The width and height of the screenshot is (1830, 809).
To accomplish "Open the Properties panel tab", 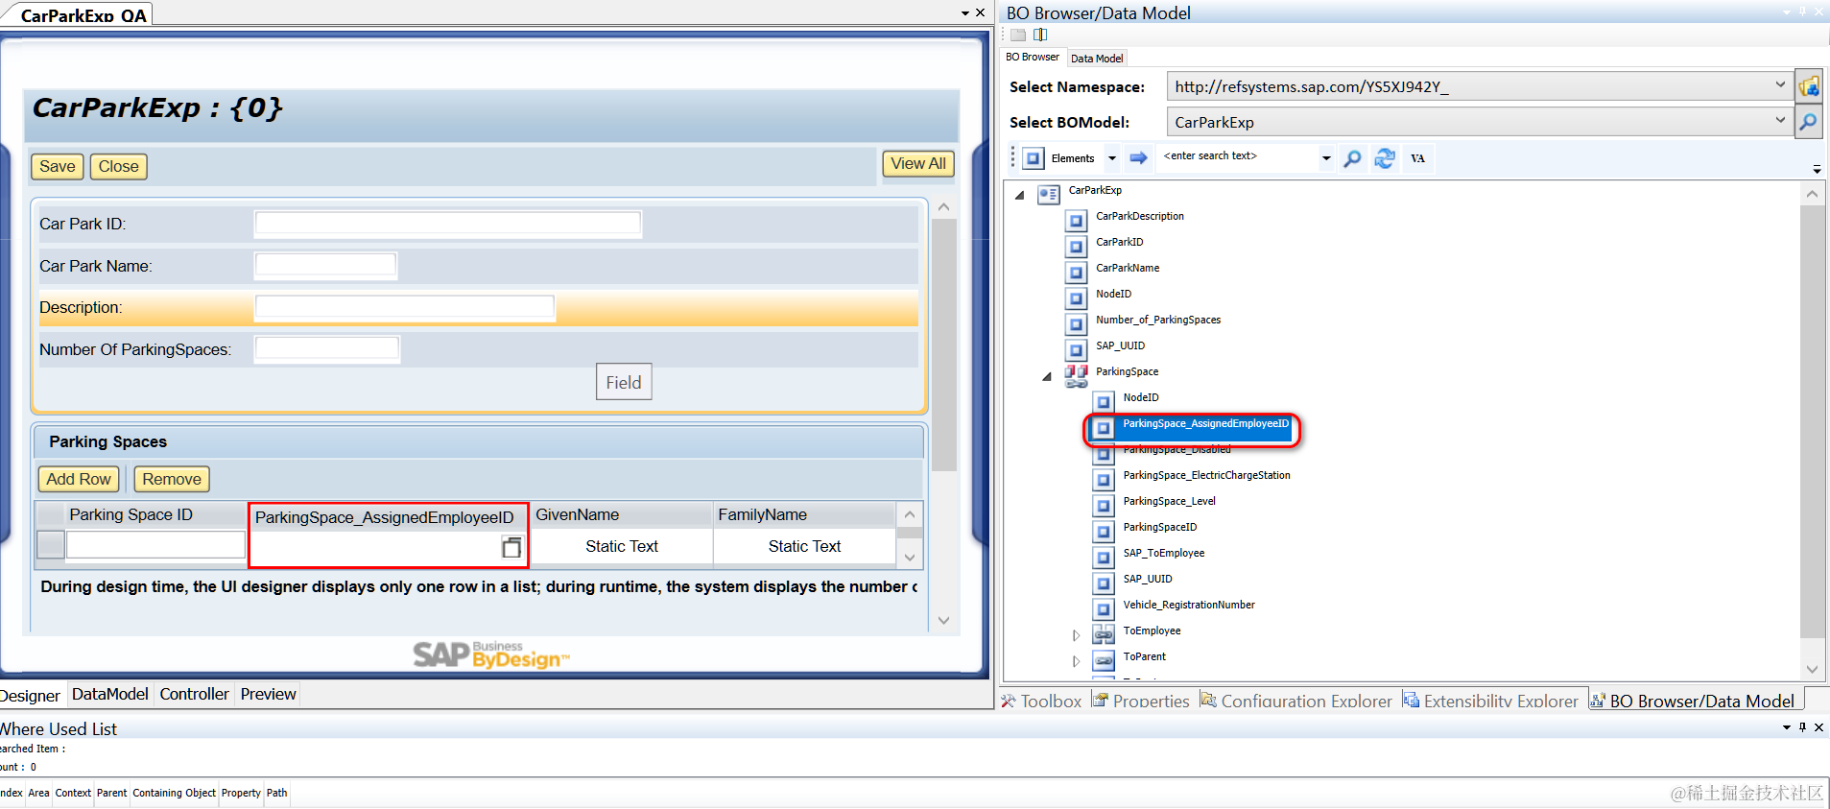I will coord(1141,701).
